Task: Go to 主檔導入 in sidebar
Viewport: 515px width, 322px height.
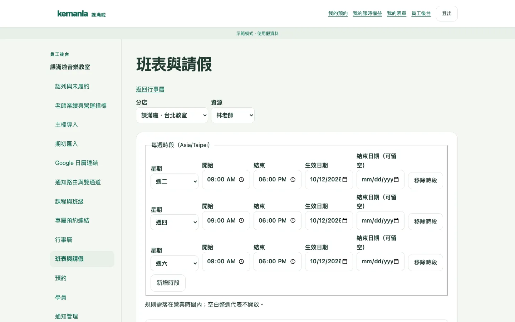Action: (x=82, y=125)
